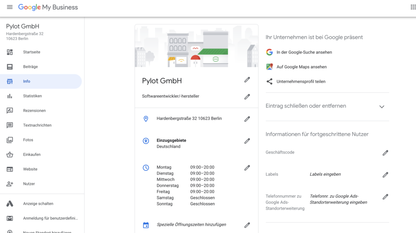Click the clock opening hours icon

146,168
